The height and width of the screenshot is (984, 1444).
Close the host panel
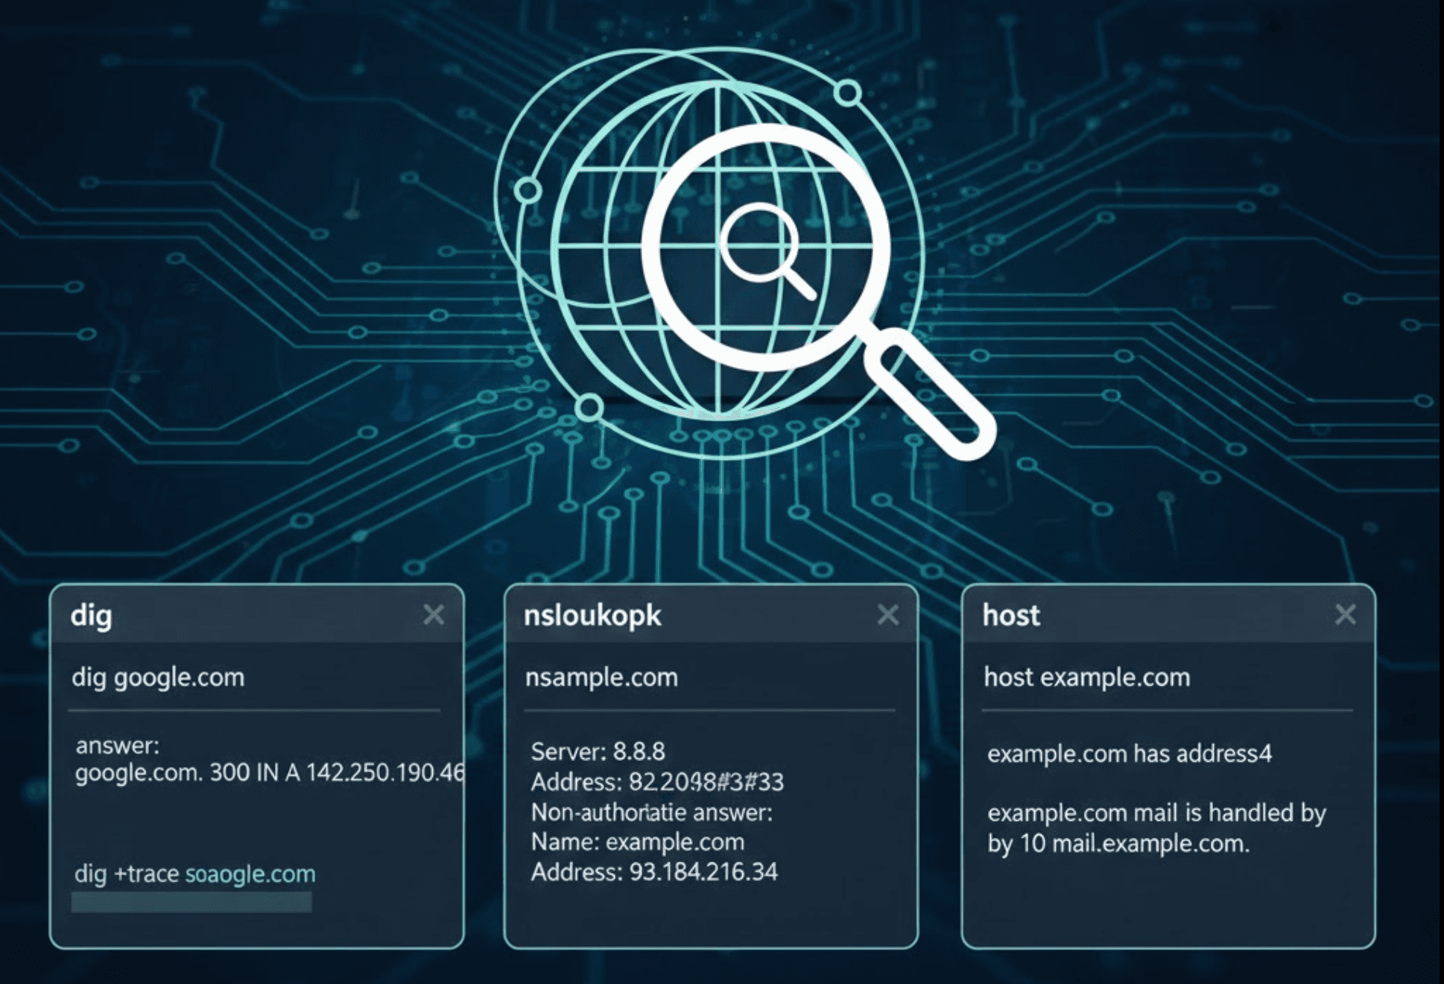pos(1346,615)
